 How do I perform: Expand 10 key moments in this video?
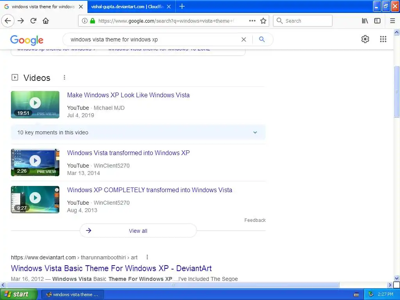pos(138,132)
